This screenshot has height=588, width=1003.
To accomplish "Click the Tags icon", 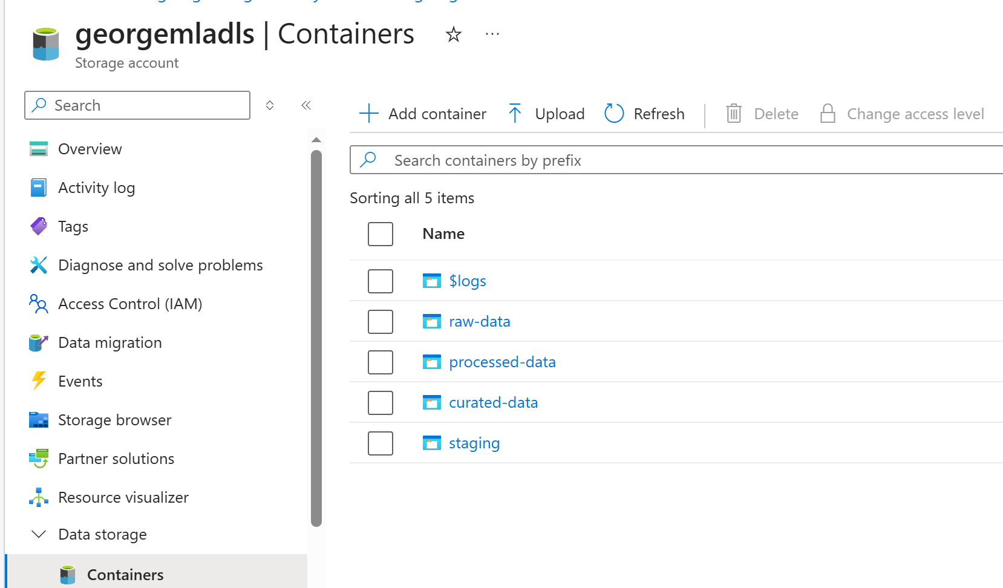I will click(x=39, y=226).
